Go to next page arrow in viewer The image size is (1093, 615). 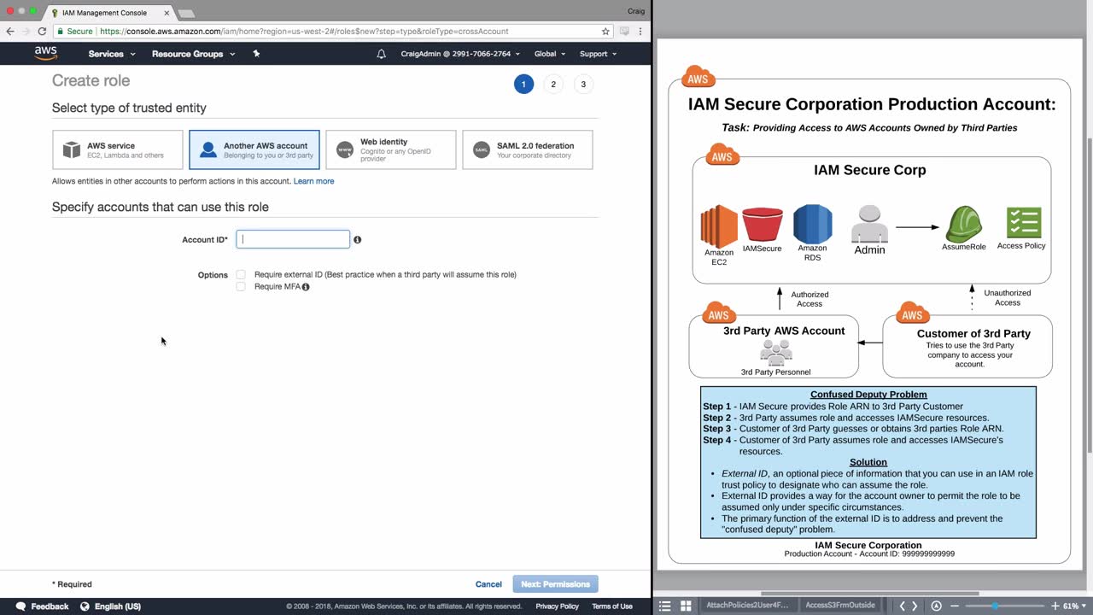tap(915, 606)
